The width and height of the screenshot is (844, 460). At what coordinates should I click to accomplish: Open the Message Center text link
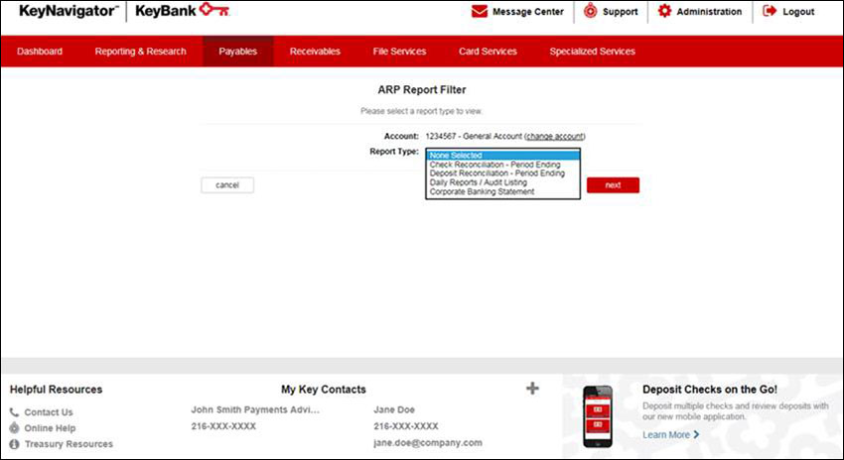tap(528, 11)
